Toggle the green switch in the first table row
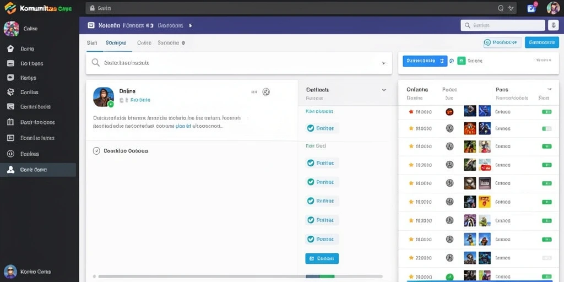 (546, 112)
